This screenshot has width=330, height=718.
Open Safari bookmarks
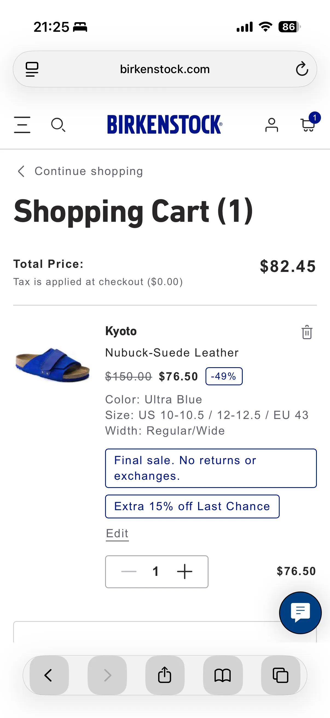click(x=222, y=675)
